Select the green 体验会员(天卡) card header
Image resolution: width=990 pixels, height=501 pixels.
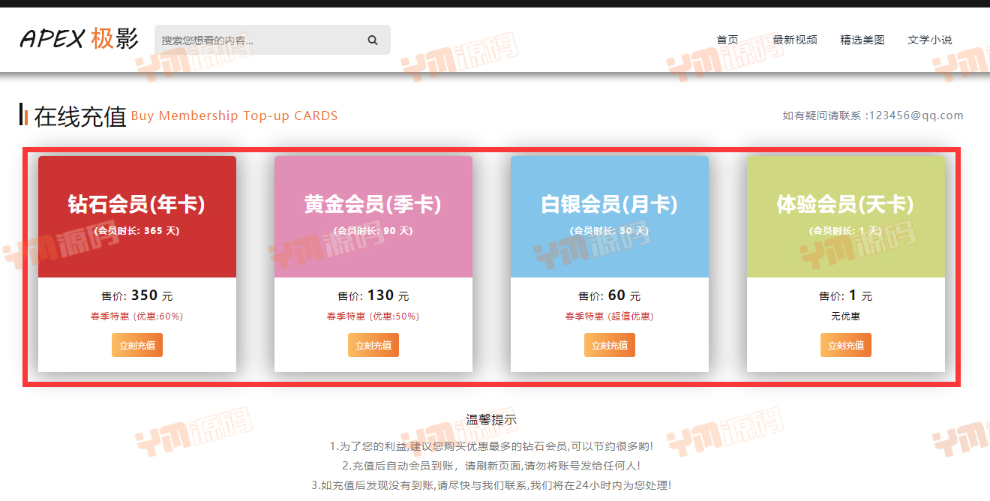(x=846, y=217)
